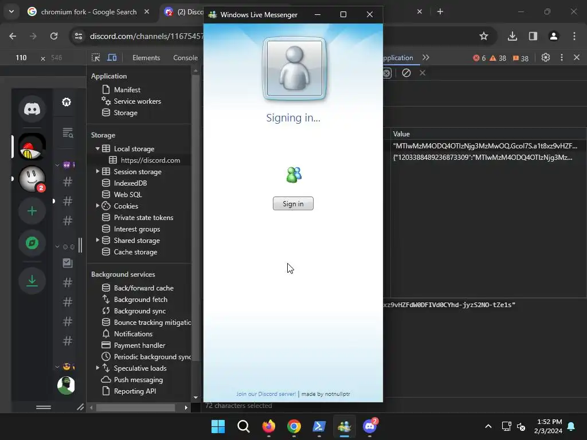Open the Chrome three-dot menu
The height and width of the screenshot is (440, 587).
click(574, 36)
